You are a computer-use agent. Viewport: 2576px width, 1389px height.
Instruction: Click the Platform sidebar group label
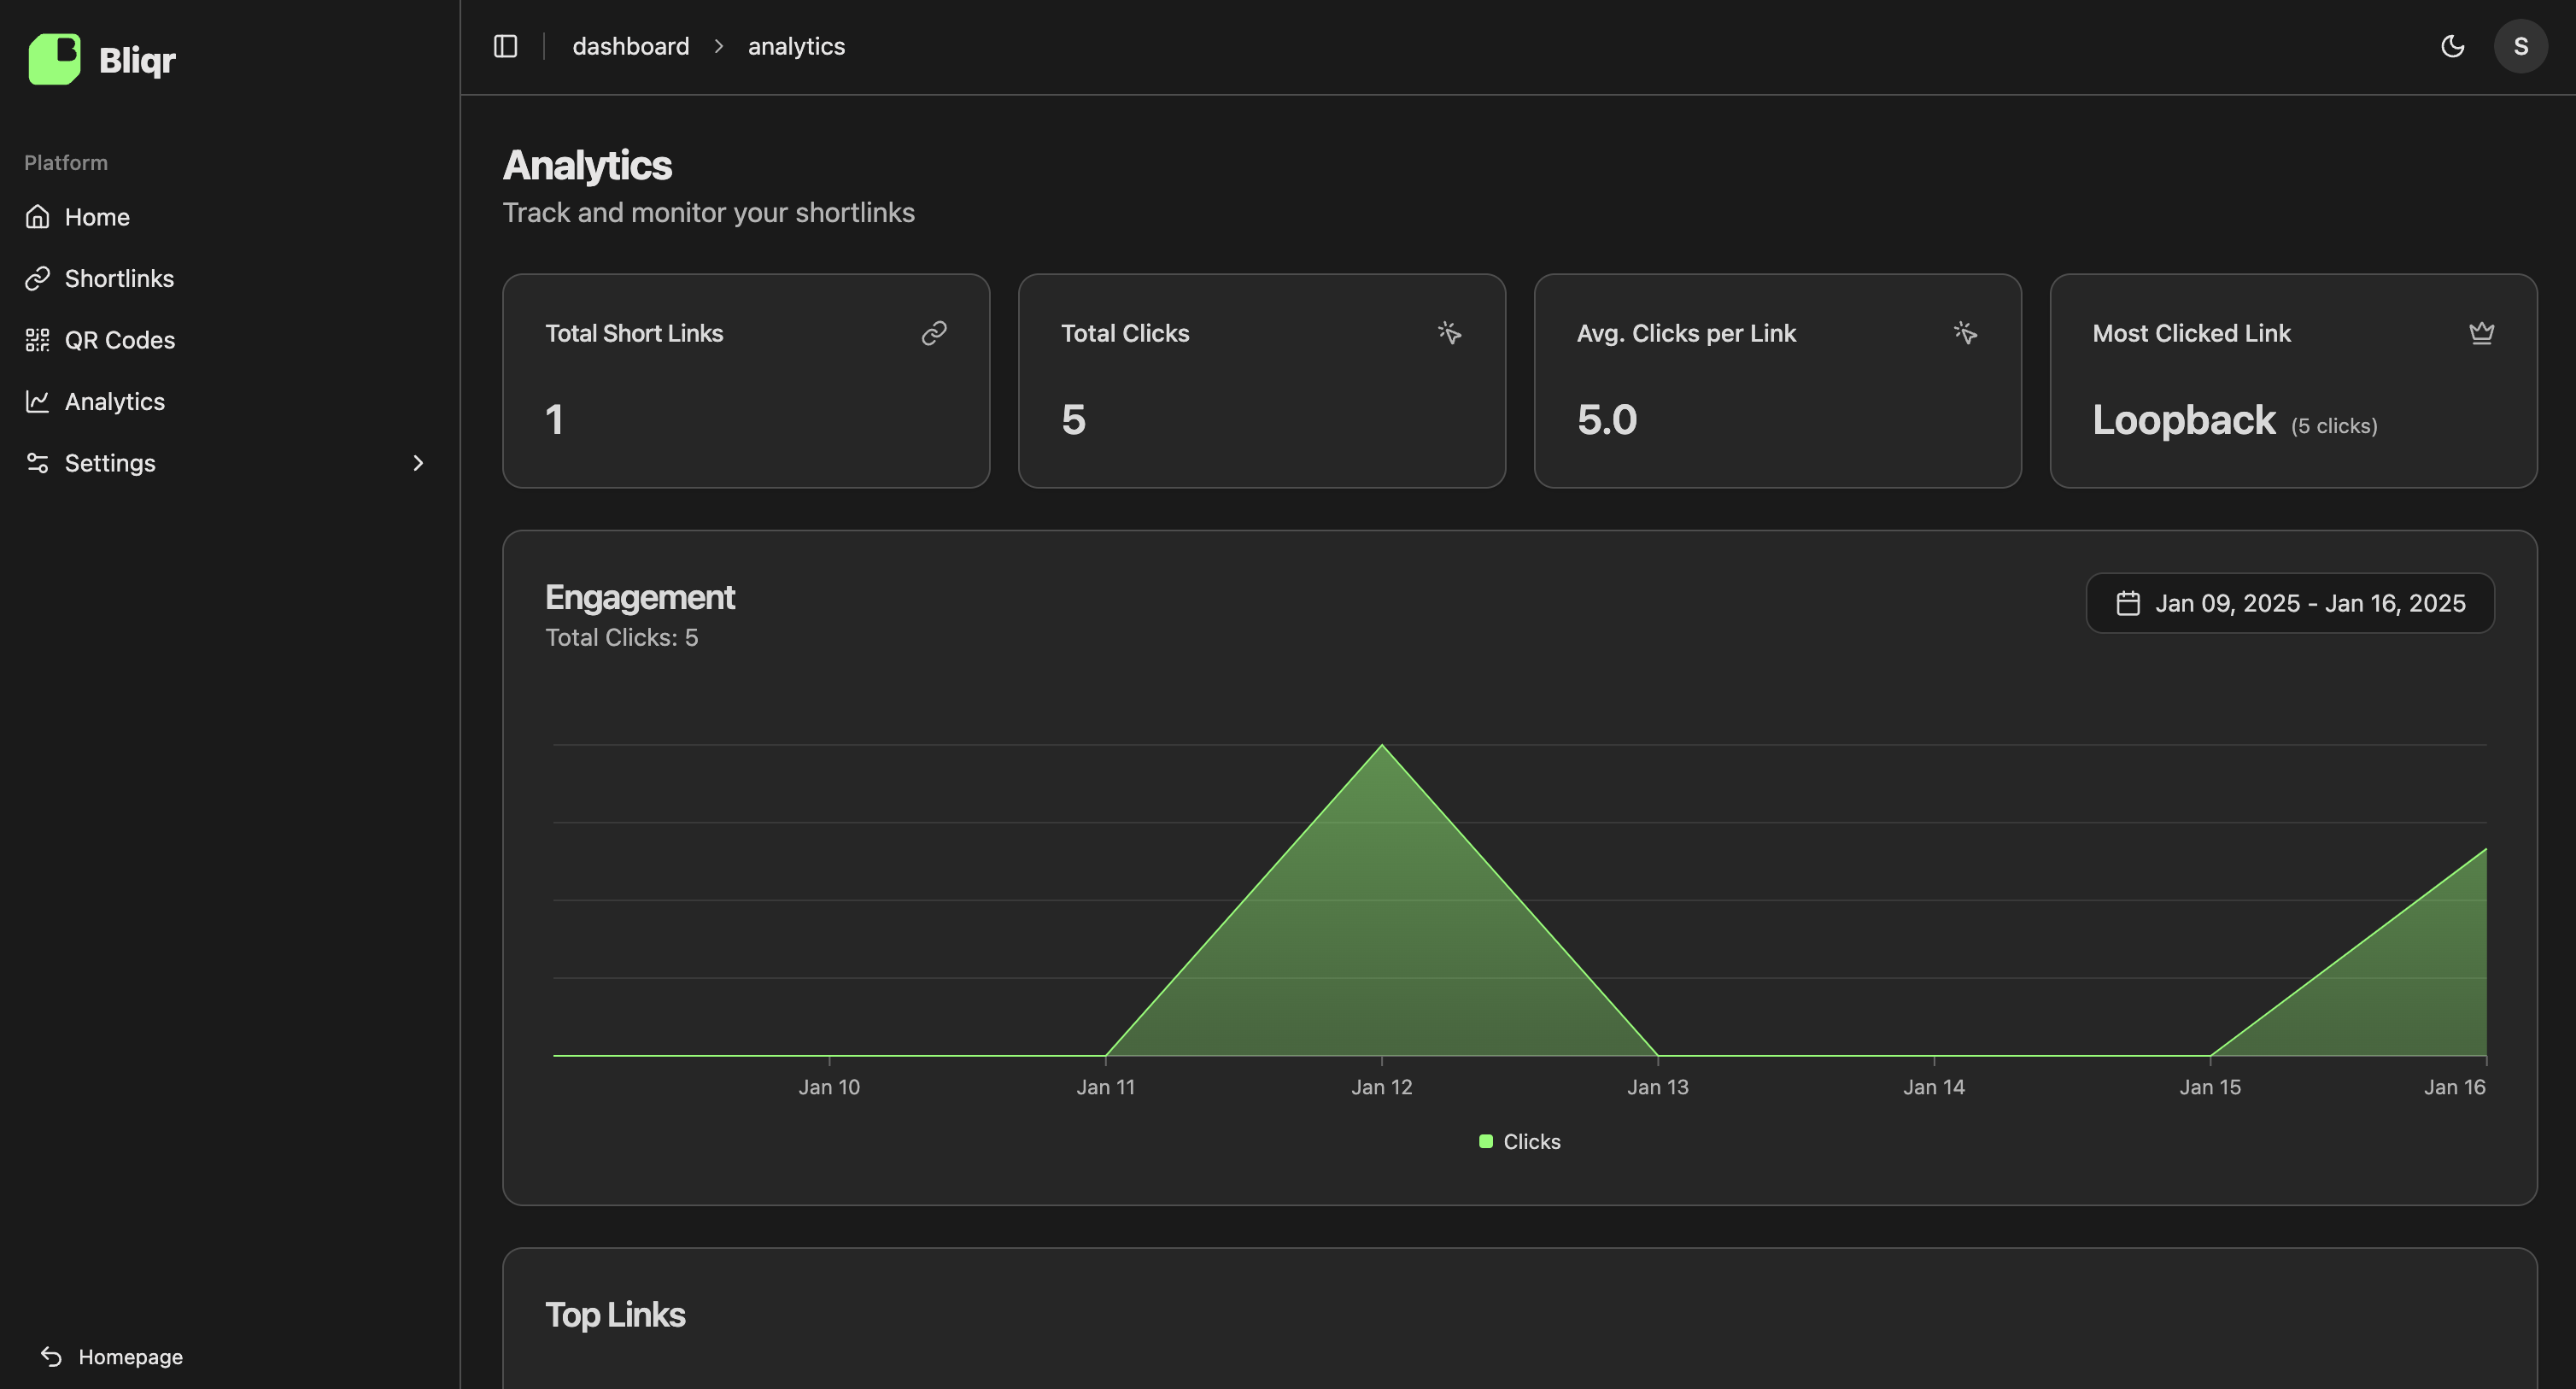pos(66,162)
